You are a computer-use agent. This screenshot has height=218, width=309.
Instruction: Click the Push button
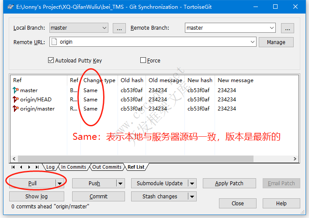pyautogui.click(x=94, y=183)
